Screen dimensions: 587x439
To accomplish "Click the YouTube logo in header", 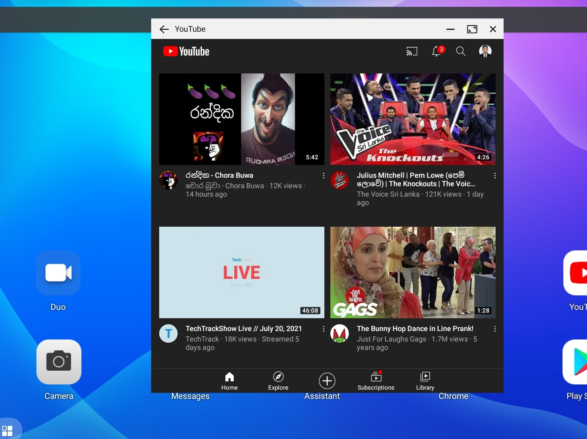I will tap(186, 51).
